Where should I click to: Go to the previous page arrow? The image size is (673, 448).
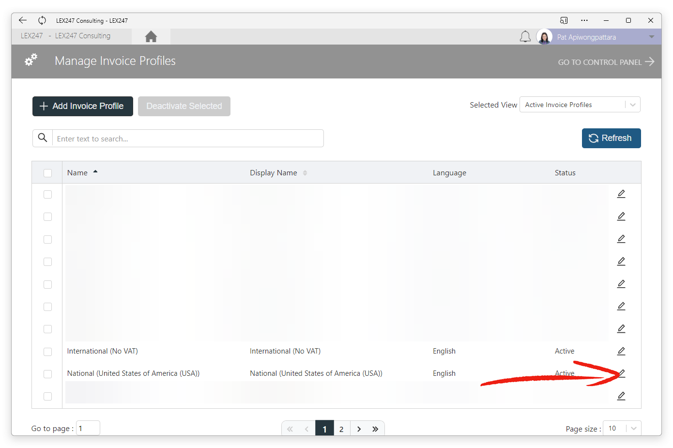tap(306, 429)
